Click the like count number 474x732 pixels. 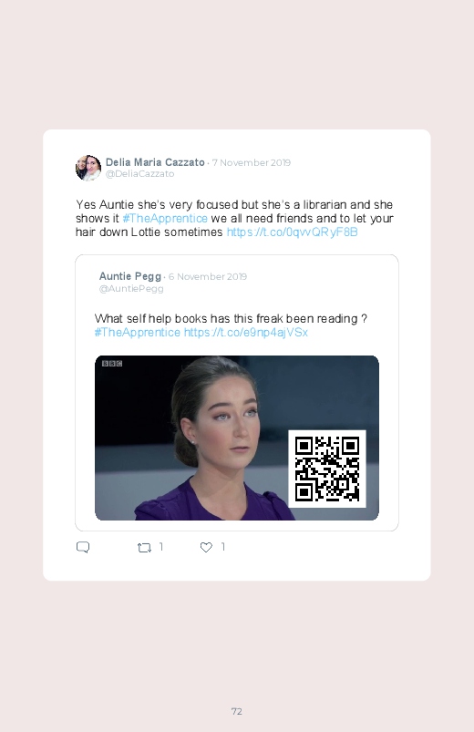pyautogui.click(x=223, y=547)
